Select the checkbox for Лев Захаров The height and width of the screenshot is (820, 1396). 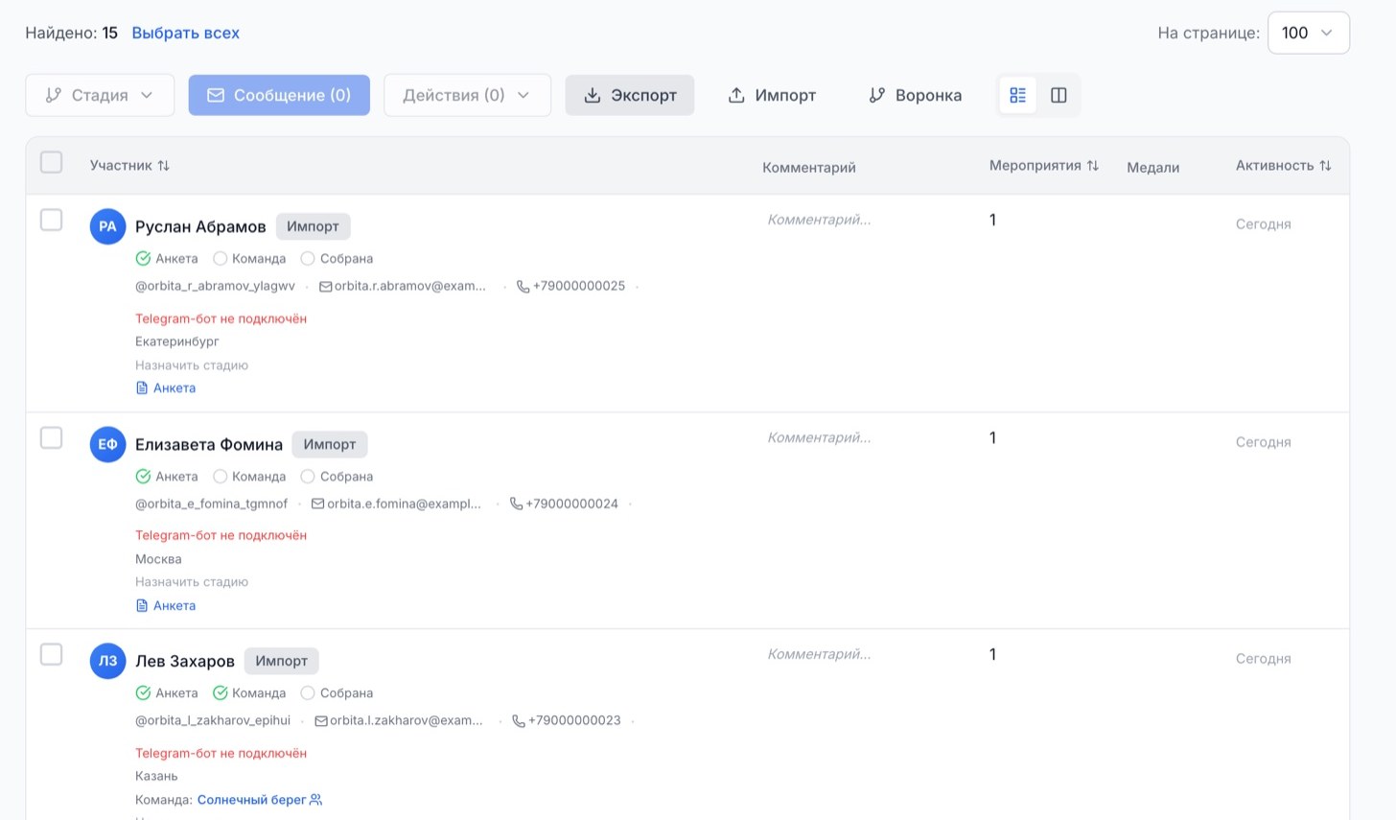(52, 654)
